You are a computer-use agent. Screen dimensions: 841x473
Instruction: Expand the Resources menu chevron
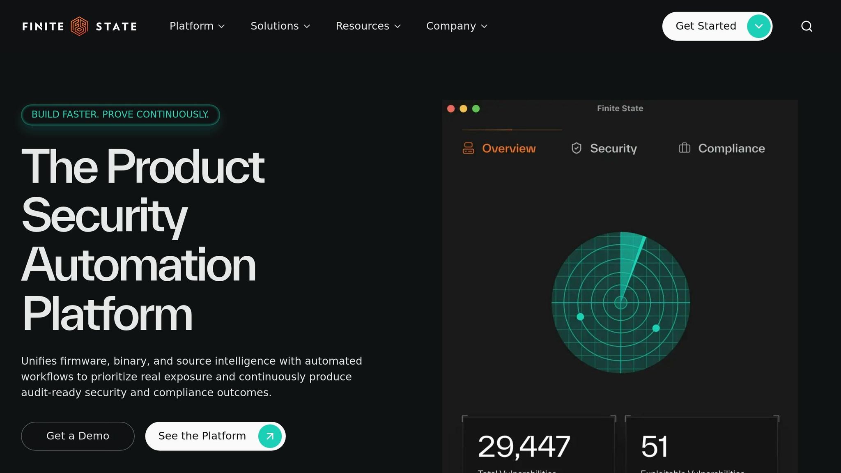point(397,26)
